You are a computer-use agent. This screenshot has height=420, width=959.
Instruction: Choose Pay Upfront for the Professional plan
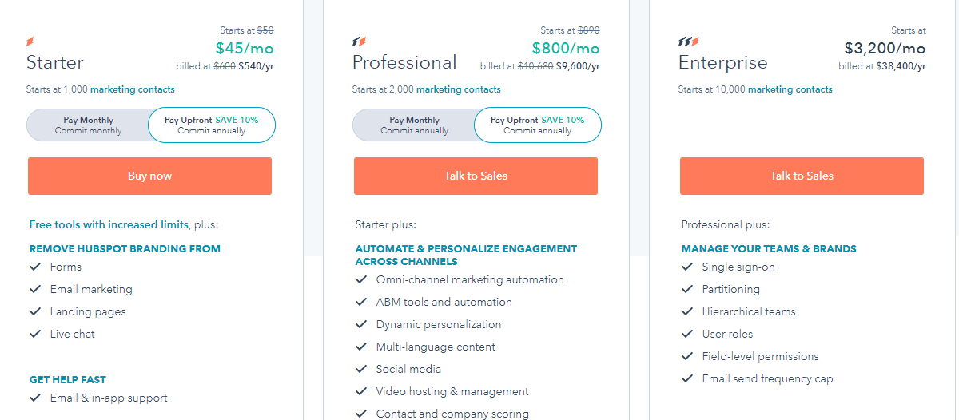click(538, 125)
